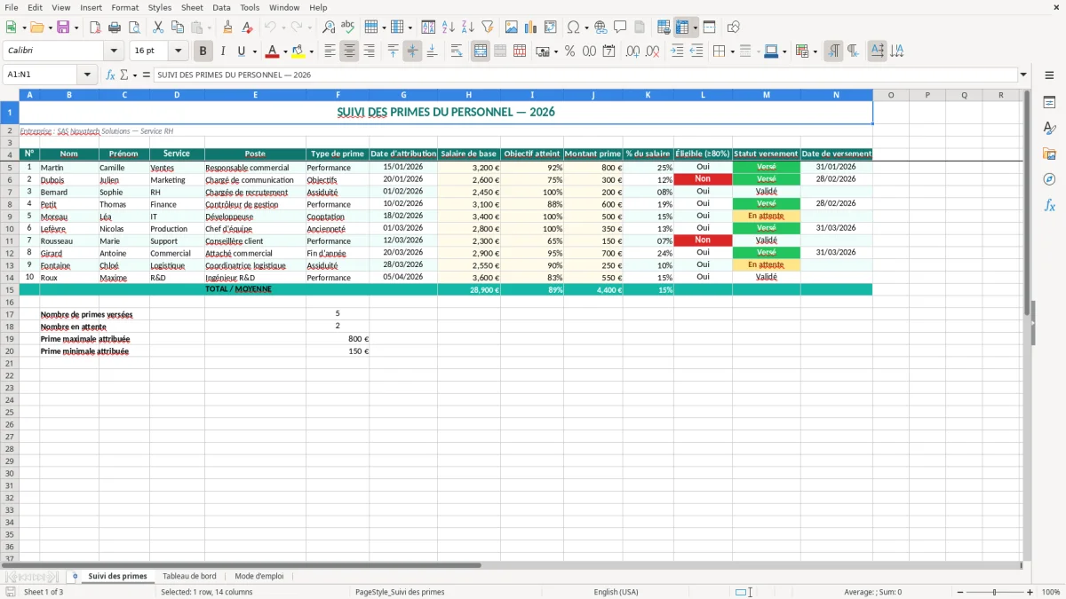Click the zoom slider handle

click(x=995, y=592)
